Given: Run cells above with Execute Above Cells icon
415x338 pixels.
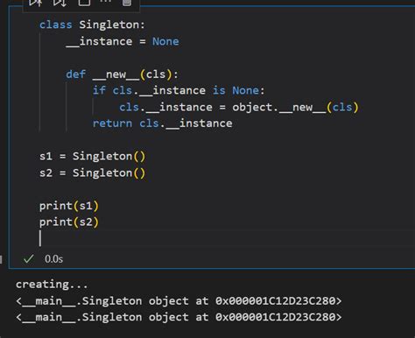Looking at the screenshot, I should coord(36,3).
